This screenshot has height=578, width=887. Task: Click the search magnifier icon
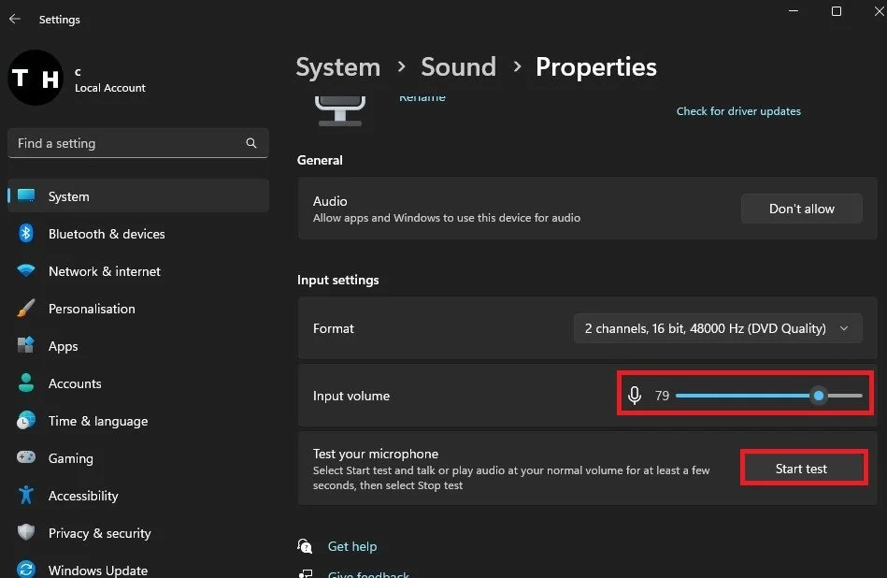click(251, 143)
